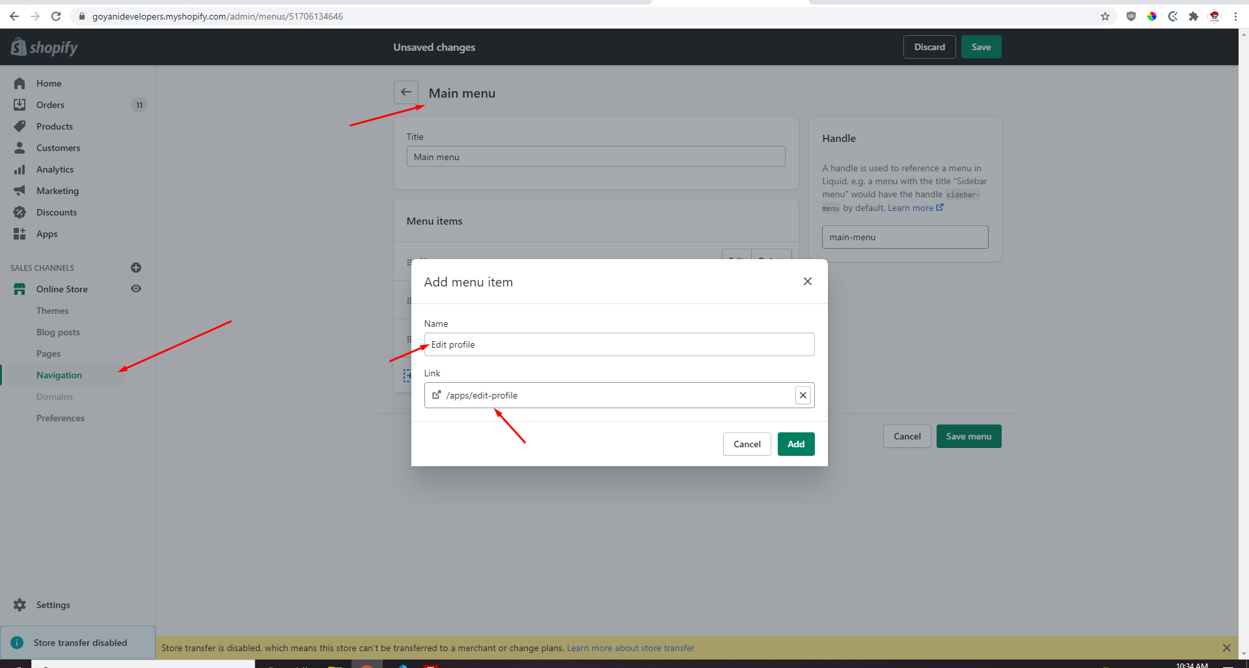
Task: Open Products in the sidebar
Action: (55, 126)
